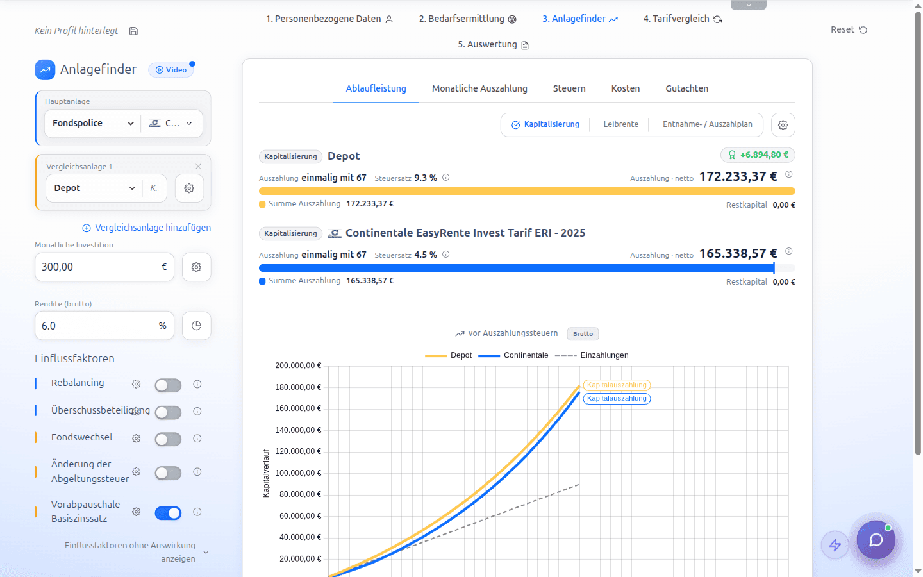Image resolution: width=923 pixels, height=577 pixels.
Task: Click the Monatliche Investition input field
Action: pyautogui.click(x=104, y=267)
